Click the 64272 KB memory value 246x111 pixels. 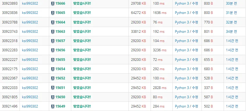tap(138, 13)
